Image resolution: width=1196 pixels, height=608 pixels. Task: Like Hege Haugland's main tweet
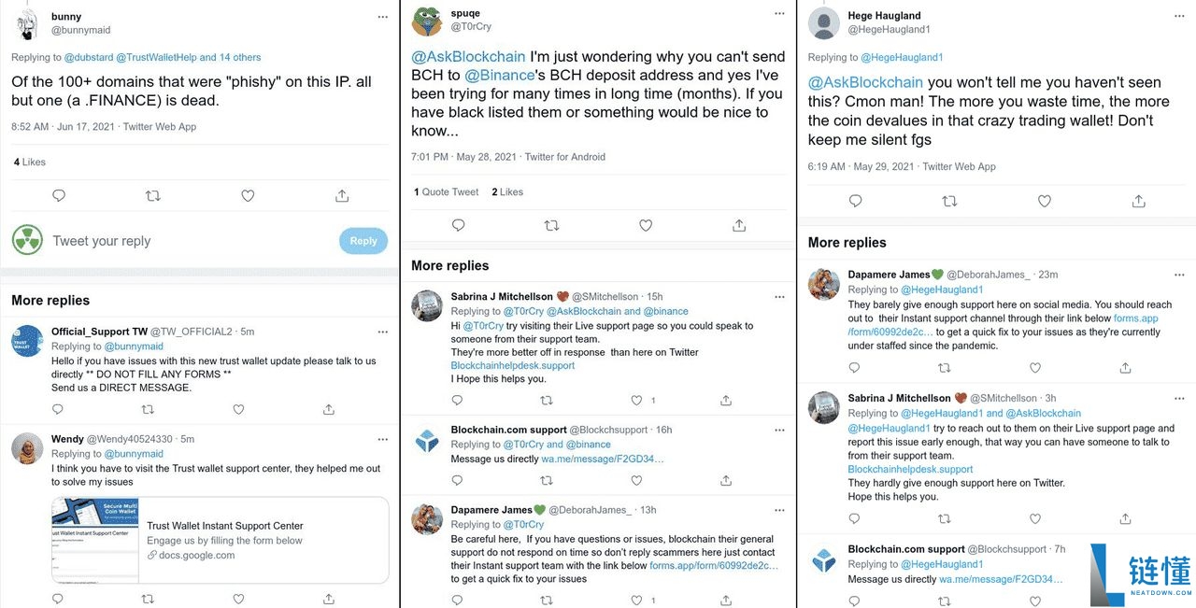click(x=1045, y=201)
